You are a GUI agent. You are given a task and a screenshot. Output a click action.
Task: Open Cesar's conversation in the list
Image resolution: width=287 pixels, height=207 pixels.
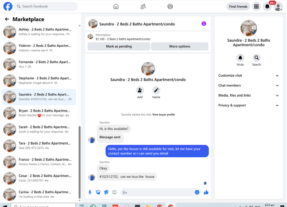39,178
